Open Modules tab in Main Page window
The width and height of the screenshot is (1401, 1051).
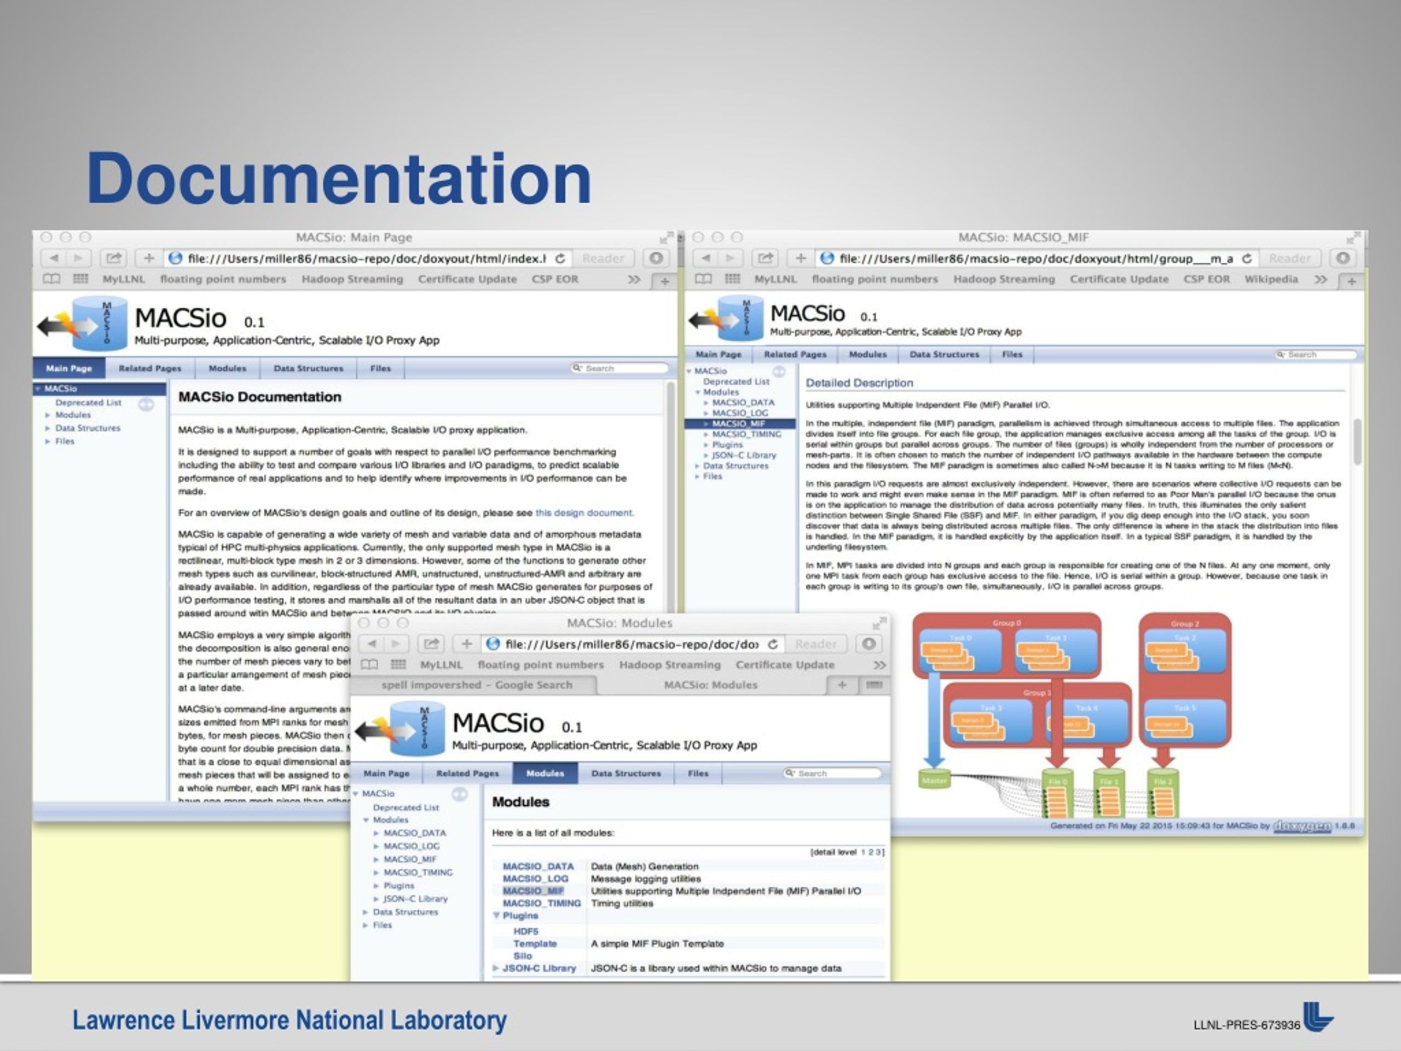click(227, 369)
